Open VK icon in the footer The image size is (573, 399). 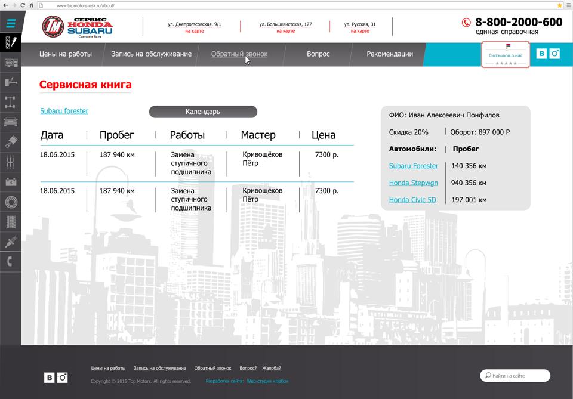tap(50, 378)
